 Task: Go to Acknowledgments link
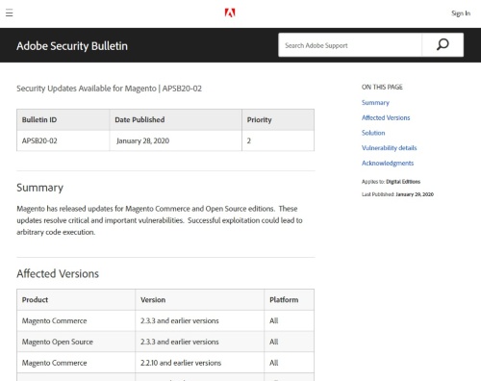pyautogui.click(x=388, y=163)
